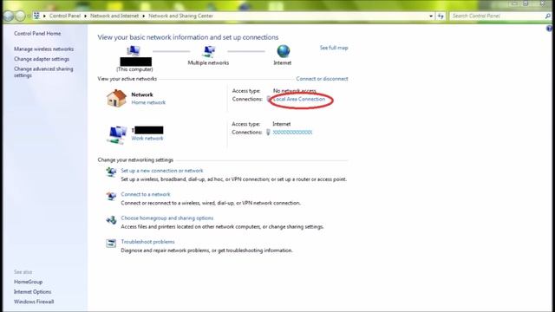Click the This computer icon in network map
The width and height of the screenshot is (555, 312).
click(134, 51)
